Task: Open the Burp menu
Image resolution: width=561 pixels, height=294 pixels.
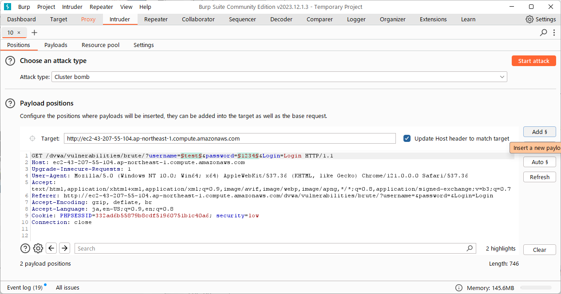Action: (x=24, y=7)
